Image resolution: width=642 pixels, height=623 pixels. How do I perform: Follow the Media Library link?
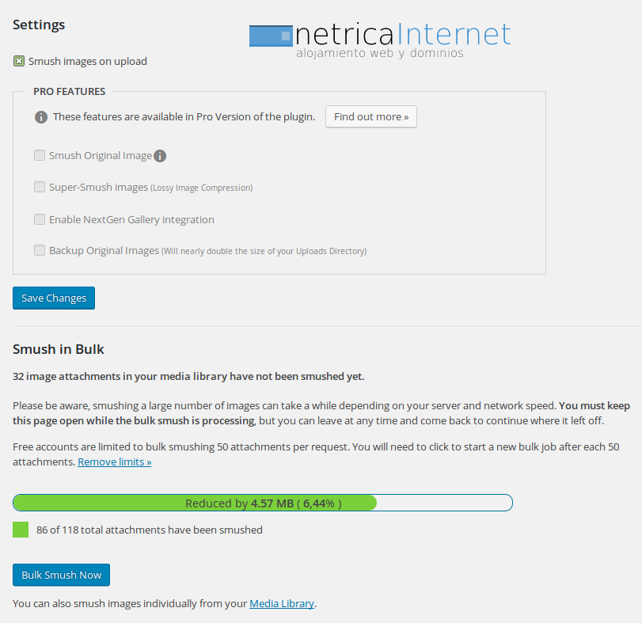282,604
